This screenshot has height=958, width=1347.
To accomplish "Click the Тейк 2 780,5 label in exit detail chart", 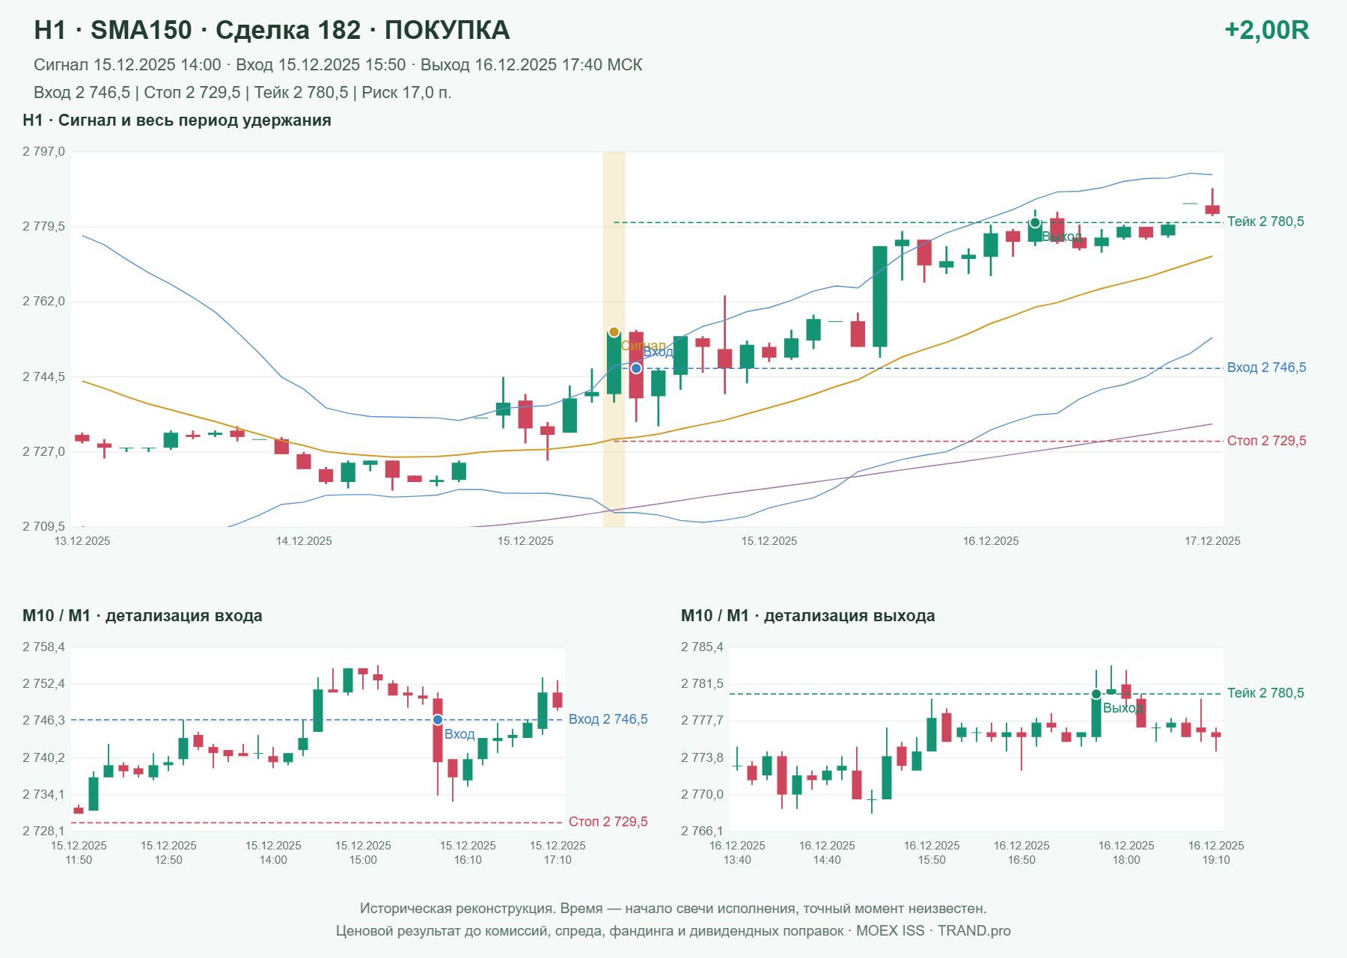I will click(x=1265, y=693).
